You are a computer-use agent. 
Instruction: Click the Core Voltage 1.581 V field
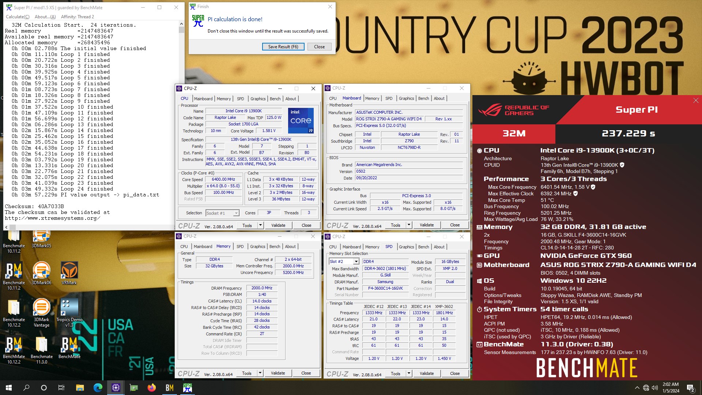[269, 131]
